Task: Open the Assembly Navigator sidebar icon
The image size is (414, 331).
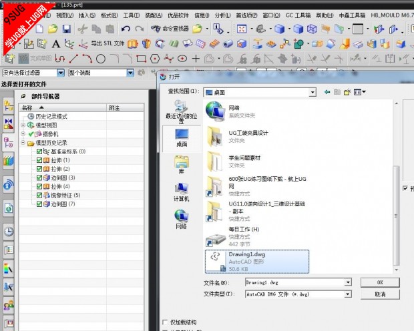Action: 9,106
